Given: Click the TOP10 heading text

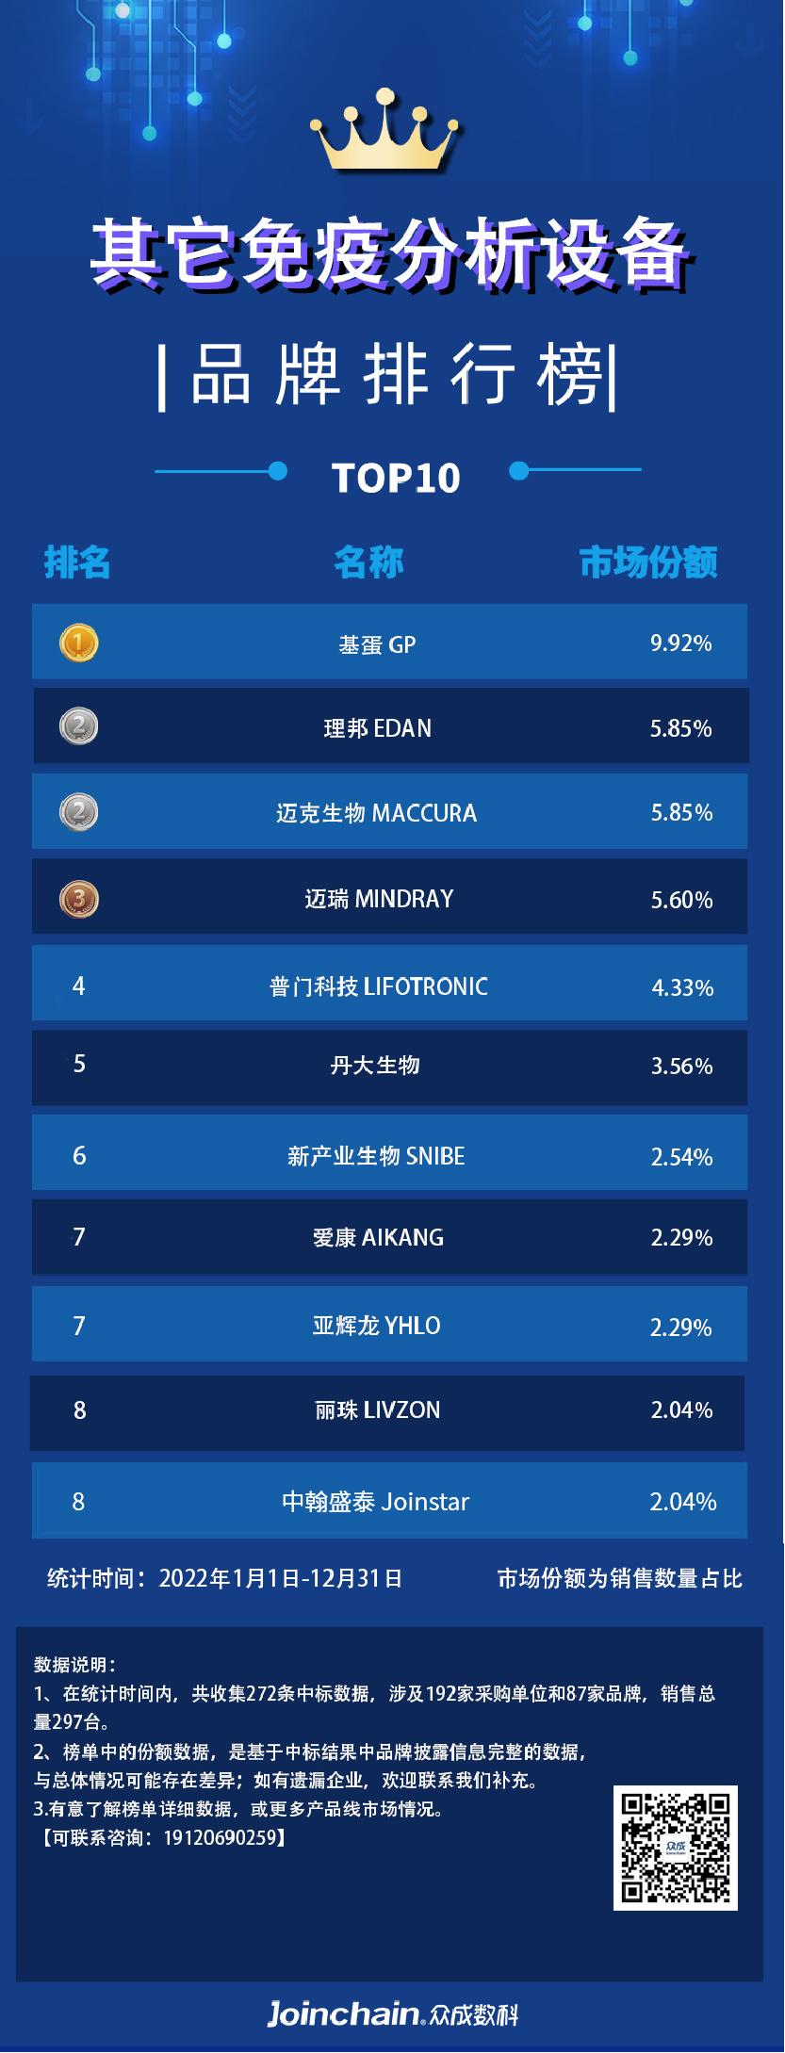Looking at the screenshot, I should (x=396, y=478).
